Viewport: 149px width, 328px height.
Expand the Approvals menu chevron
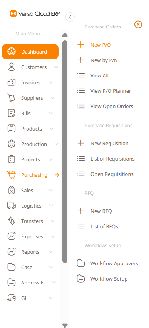[54, 283]
